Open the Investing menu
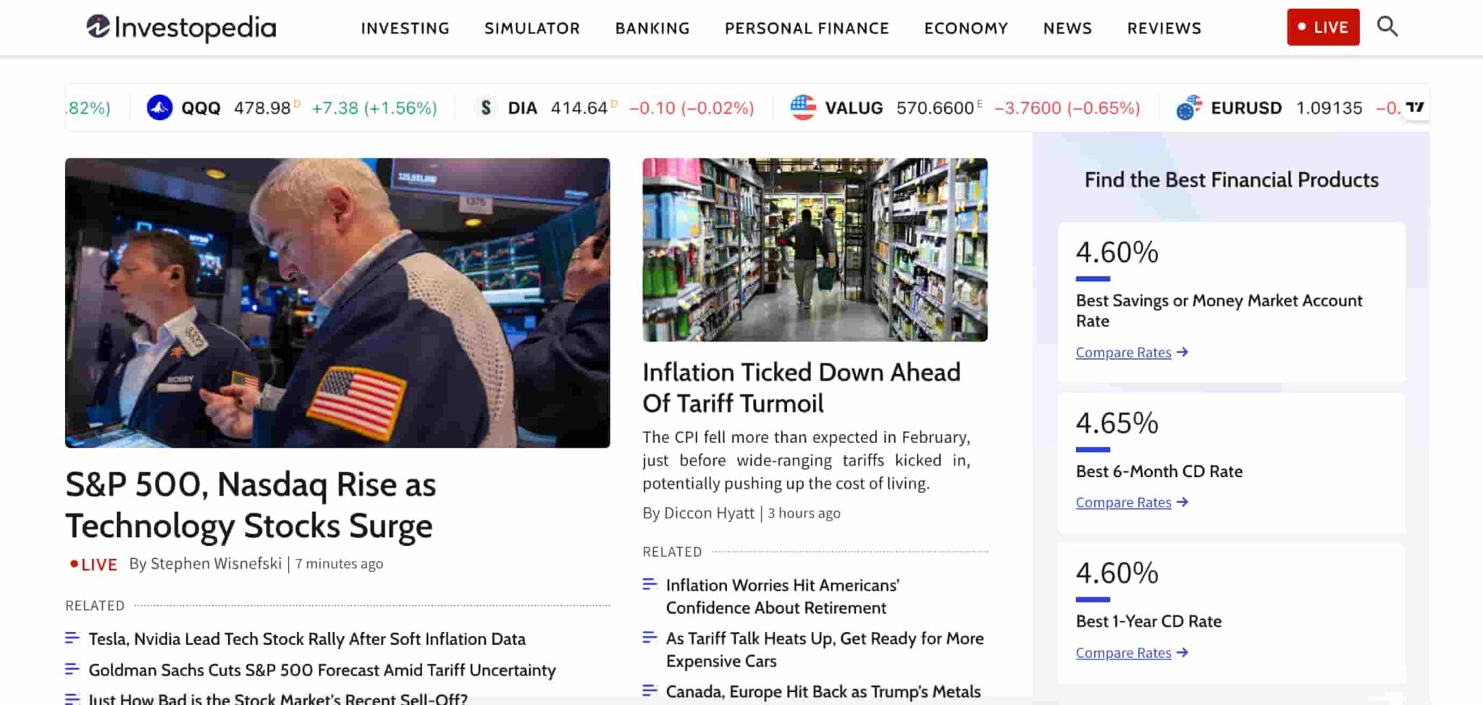 coord(404,28)
